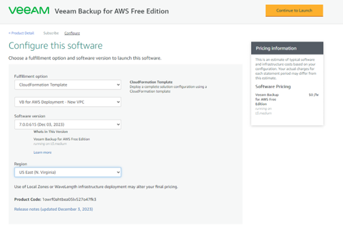Image resolution: width=343 pixels, height=229 pixels.
Task: Click Continue to Launch button
Action: [294, 10]
